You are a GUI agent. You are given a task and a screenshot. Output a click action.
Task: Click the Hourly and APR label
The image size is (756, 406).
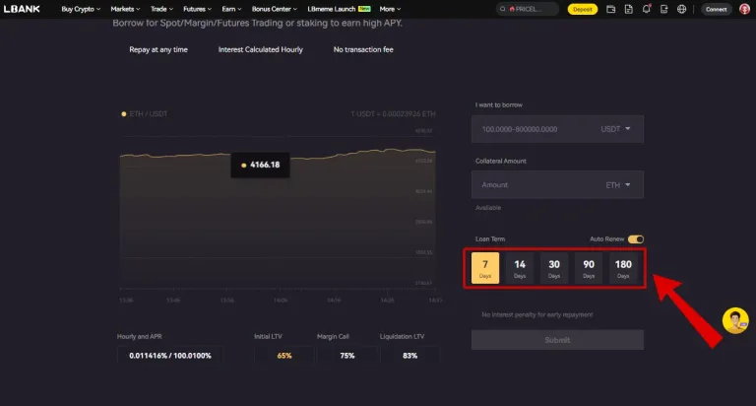click(x=140, y=336)
